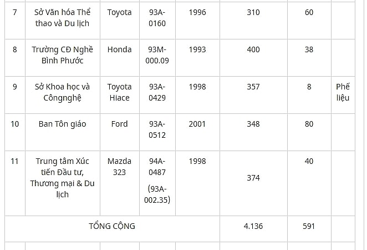Select license plate "93A-0160"
Screen dimensions: 367x250
coord(157,18)
